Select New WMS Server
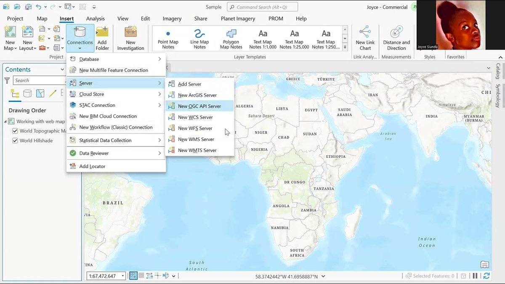This screenshot has height=284, width=505. point(199,139)
